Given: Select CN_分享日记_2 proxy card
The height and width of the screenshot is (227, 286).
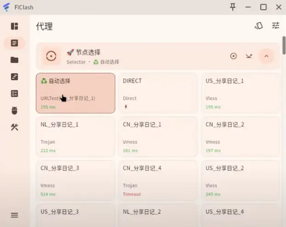Looking at the screenshot, I should (241, 137).
